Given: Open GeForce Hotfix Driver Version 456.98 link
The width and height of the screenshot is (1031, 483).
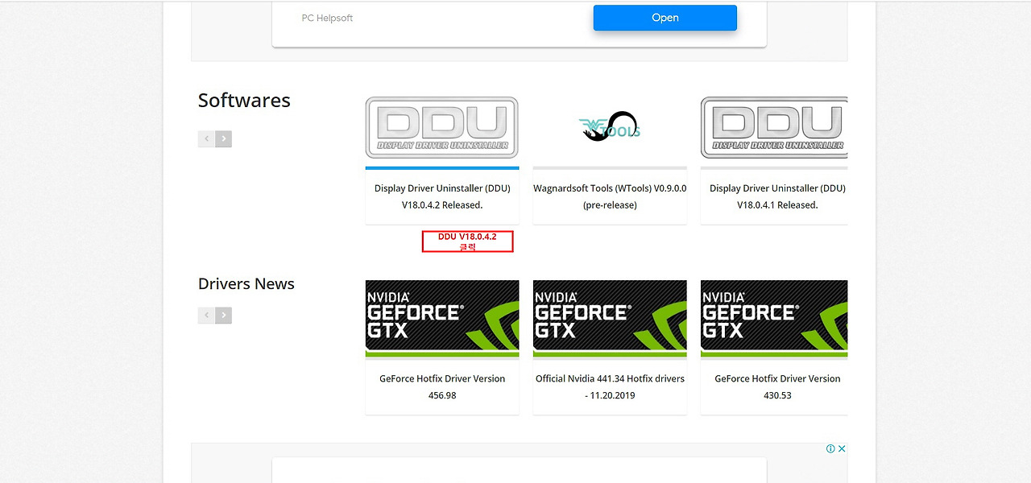Looking at the screenshot, I should click(442, 386).
